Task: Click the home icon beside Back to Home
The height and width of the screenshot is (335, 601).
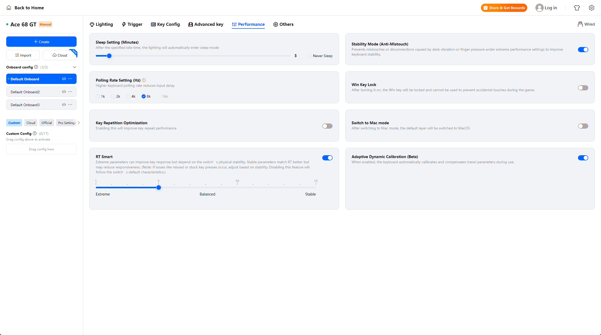Action: click(9, 8)
